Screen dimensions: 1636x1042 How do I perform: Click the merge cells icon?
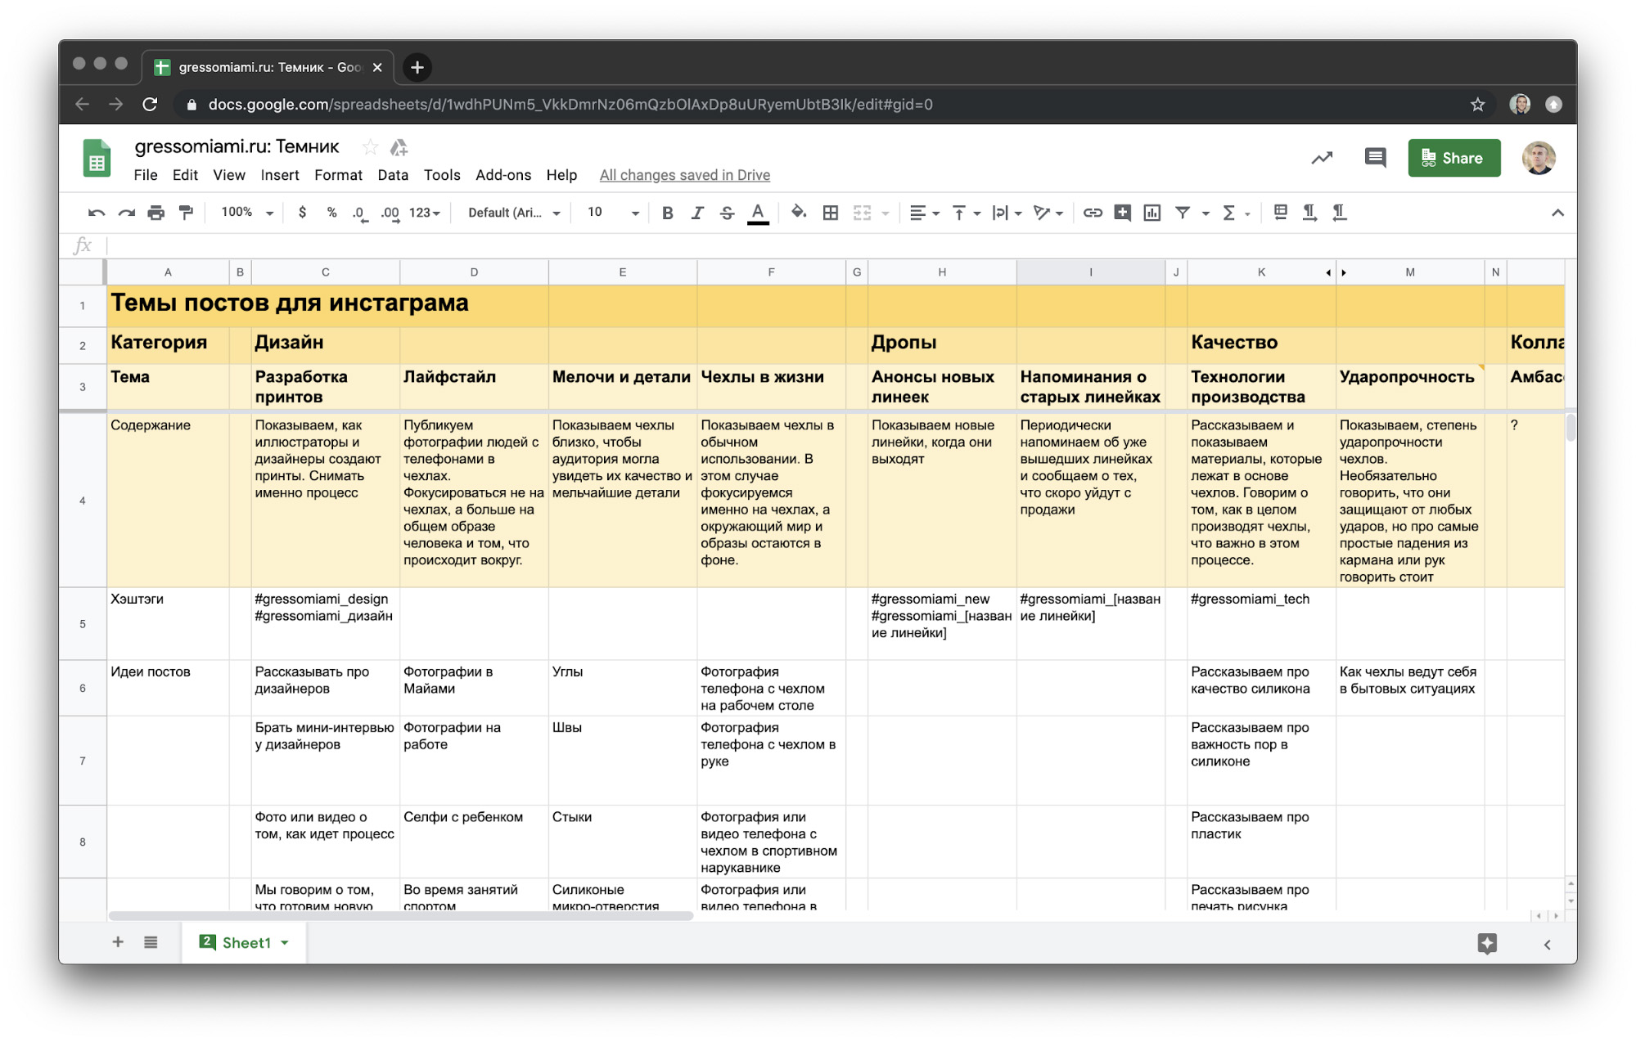click(863, 213)
